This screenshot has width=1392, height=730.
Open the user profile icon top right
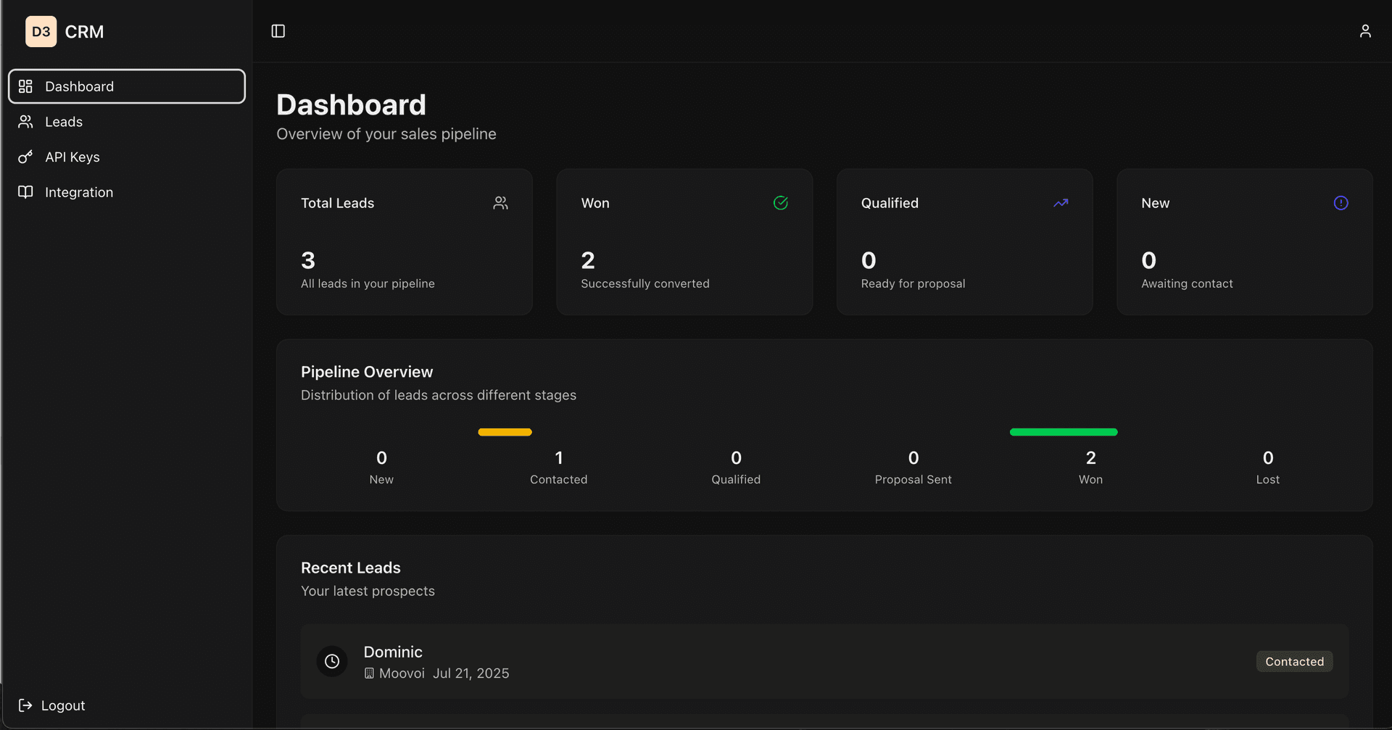tap(1366, 31)
